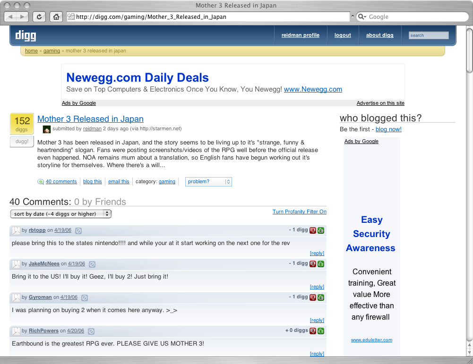Open date 4/20/06 on RichPowers comment
473x364 pixels.
pos(76,330)
